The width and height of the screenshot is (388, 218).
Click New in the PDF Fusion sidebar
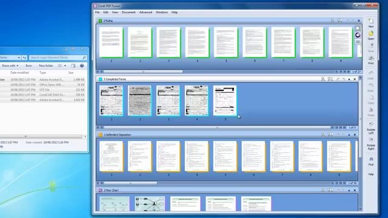370,23
